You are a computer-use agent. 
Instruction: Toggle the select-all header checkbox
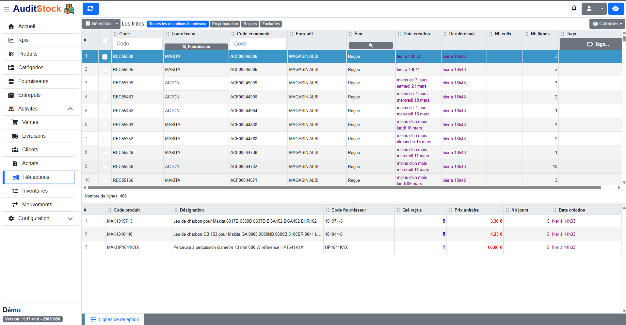click(105, 41)
